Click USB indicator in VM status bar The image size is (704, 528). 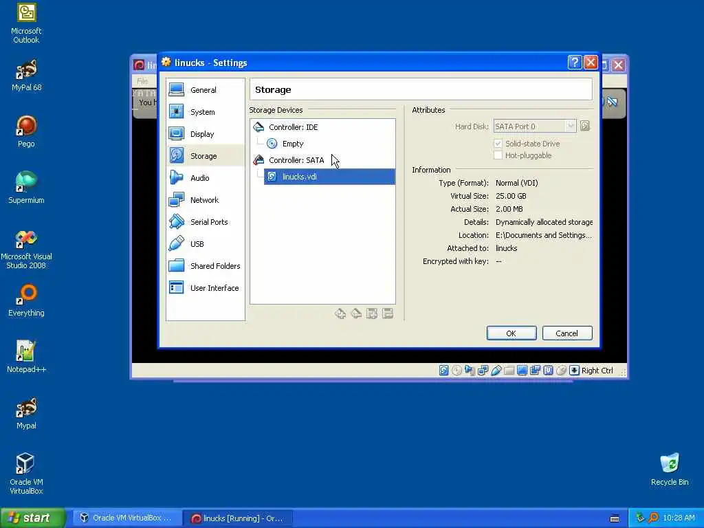(x=496, y=371)
